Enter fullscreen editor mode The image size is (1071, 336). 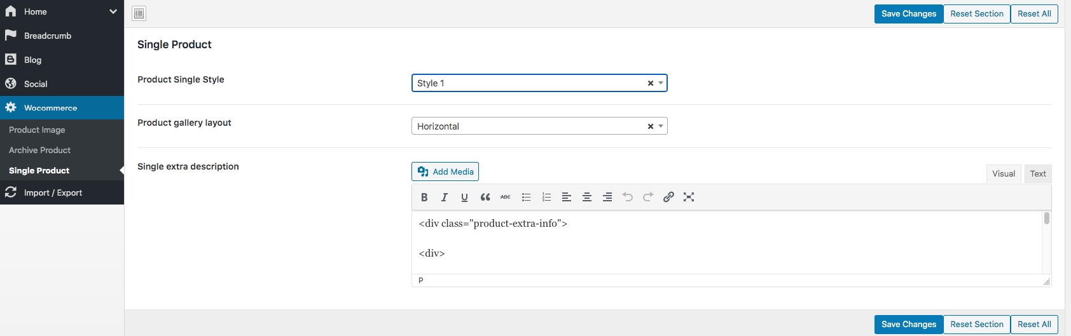point(689,198)
